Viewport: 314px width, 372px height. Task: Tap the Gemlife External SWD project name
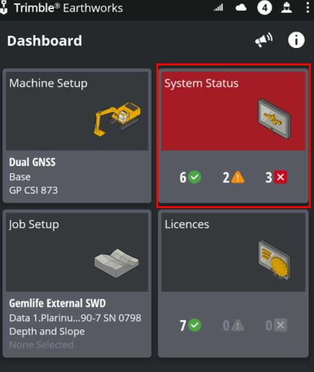(58, 303)
